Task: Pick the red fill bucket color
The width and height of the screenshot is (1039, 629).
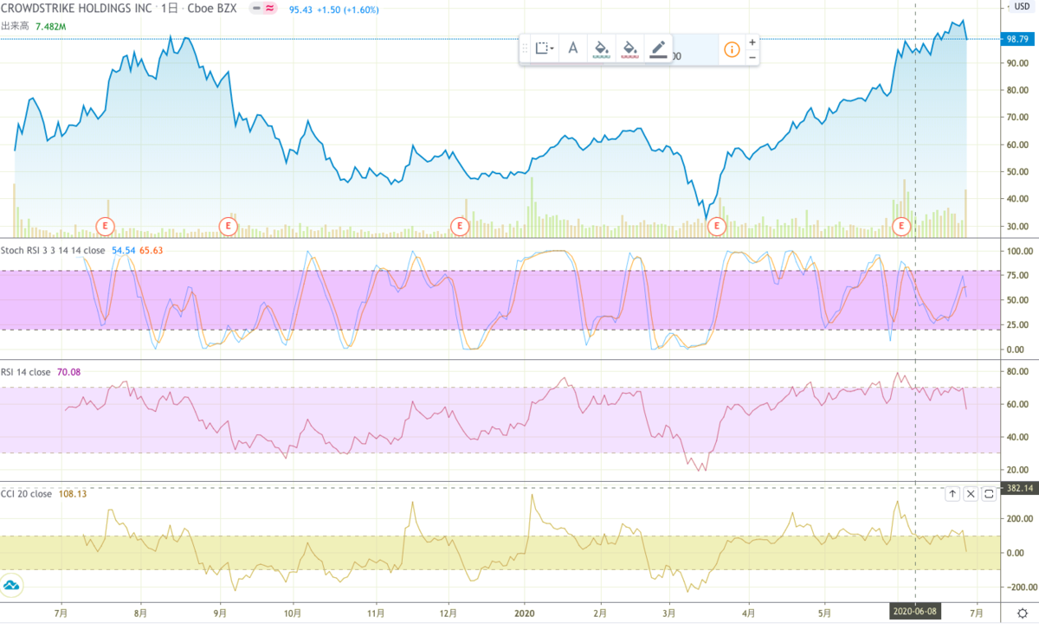Action: pos(630,48)
